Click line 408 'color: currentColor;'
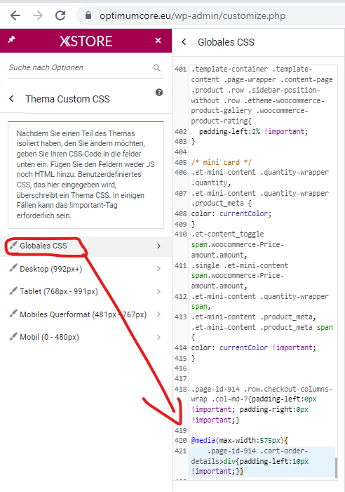345x492 pixels. 231,213
